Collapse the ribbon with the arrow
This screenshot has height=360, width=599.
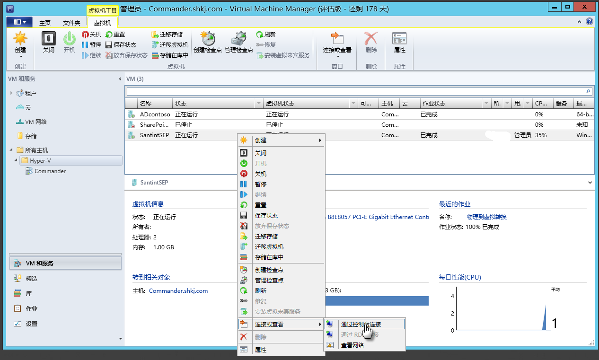tap(580, 22)
